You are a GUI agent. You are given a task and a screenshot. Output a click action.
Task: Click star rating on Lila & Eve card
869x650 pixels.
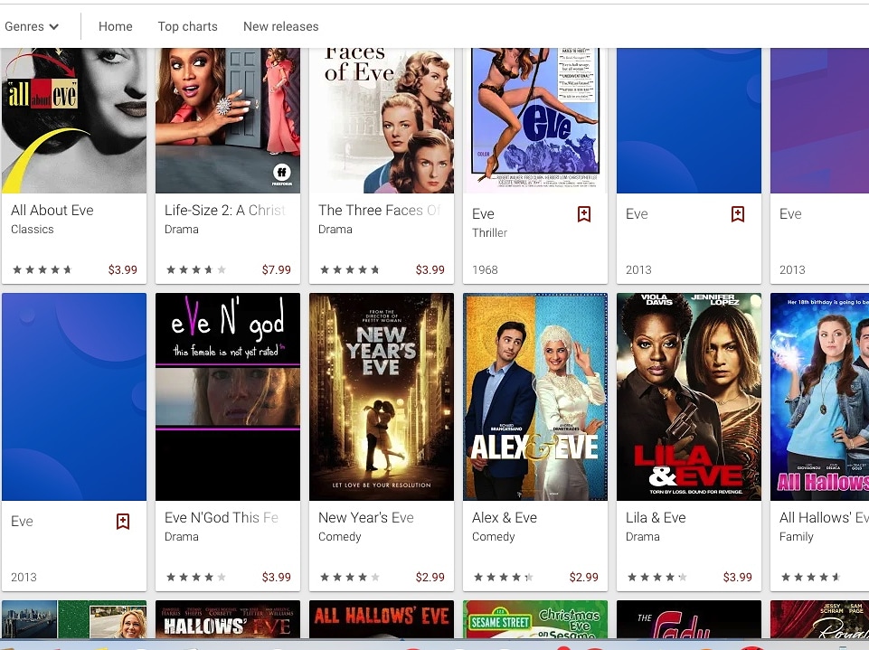coord(656,577)
